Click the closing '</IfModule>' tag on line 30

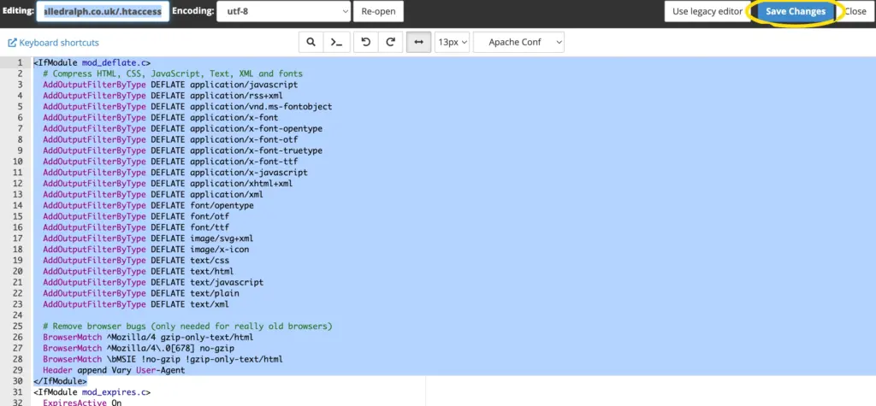pyautogui.click(x=61, y=381)
